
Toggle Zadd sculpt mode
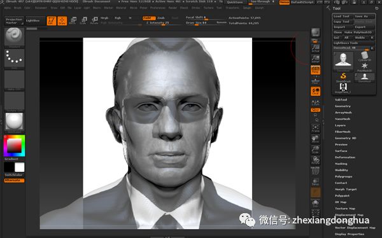[149, 18]
